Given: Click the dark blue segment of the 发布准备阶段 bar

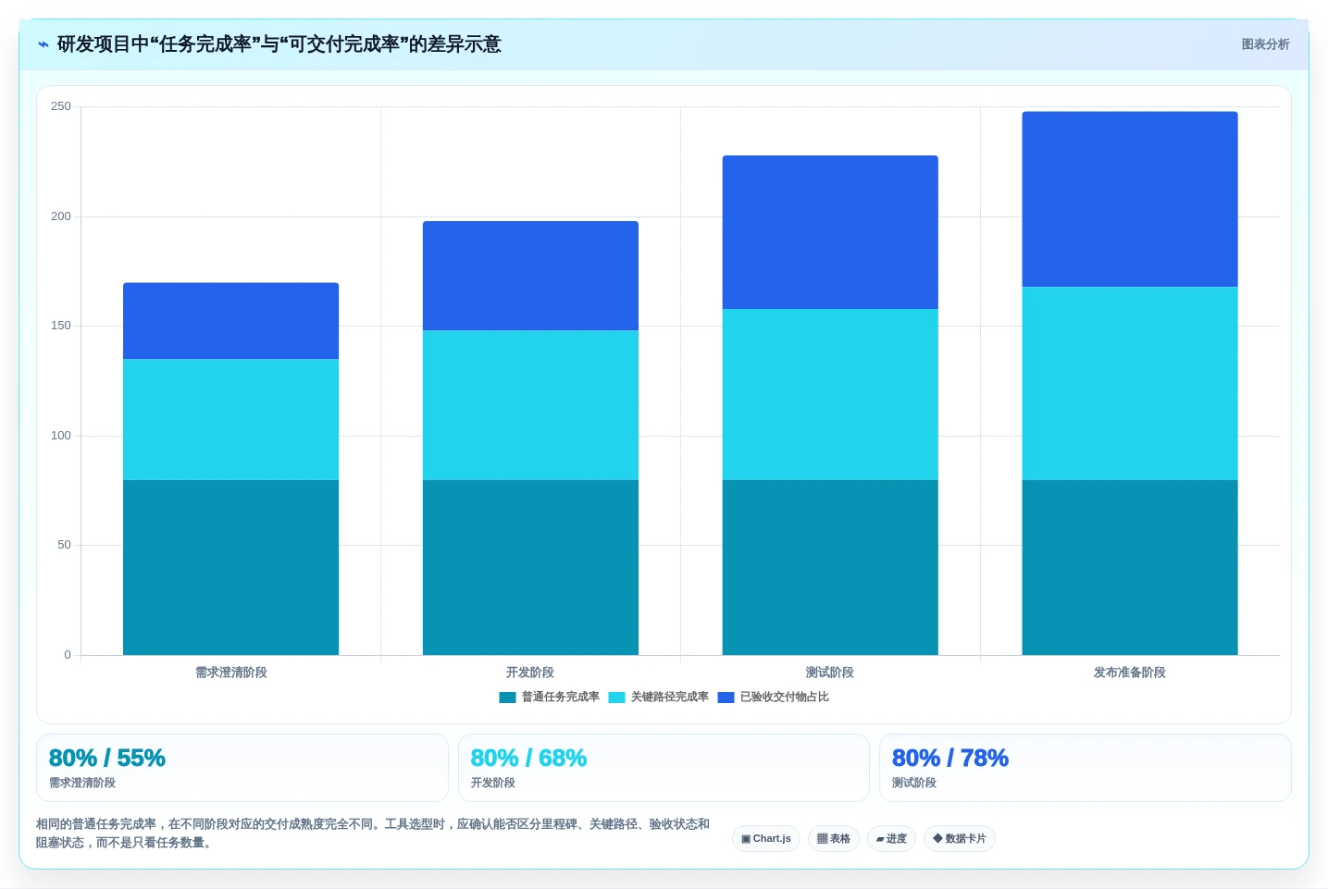Looking at the screenshot, I should (1130, 200).
